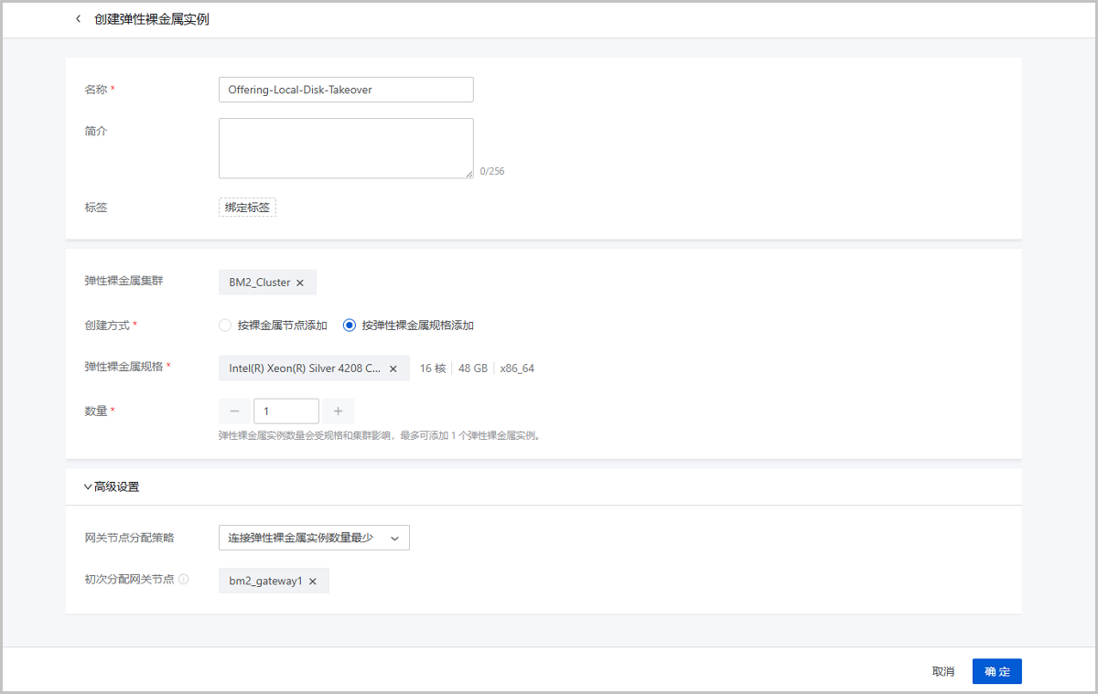The image size is (1098, 694).
Task: Click into the 简介 text area
Action: pyautogui.click(x=346, y=148)
